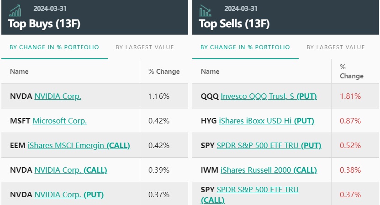The image size is (380, 205).
Task: Open iShares Russell 2000 (CALL) link
Action: point(269,170)
